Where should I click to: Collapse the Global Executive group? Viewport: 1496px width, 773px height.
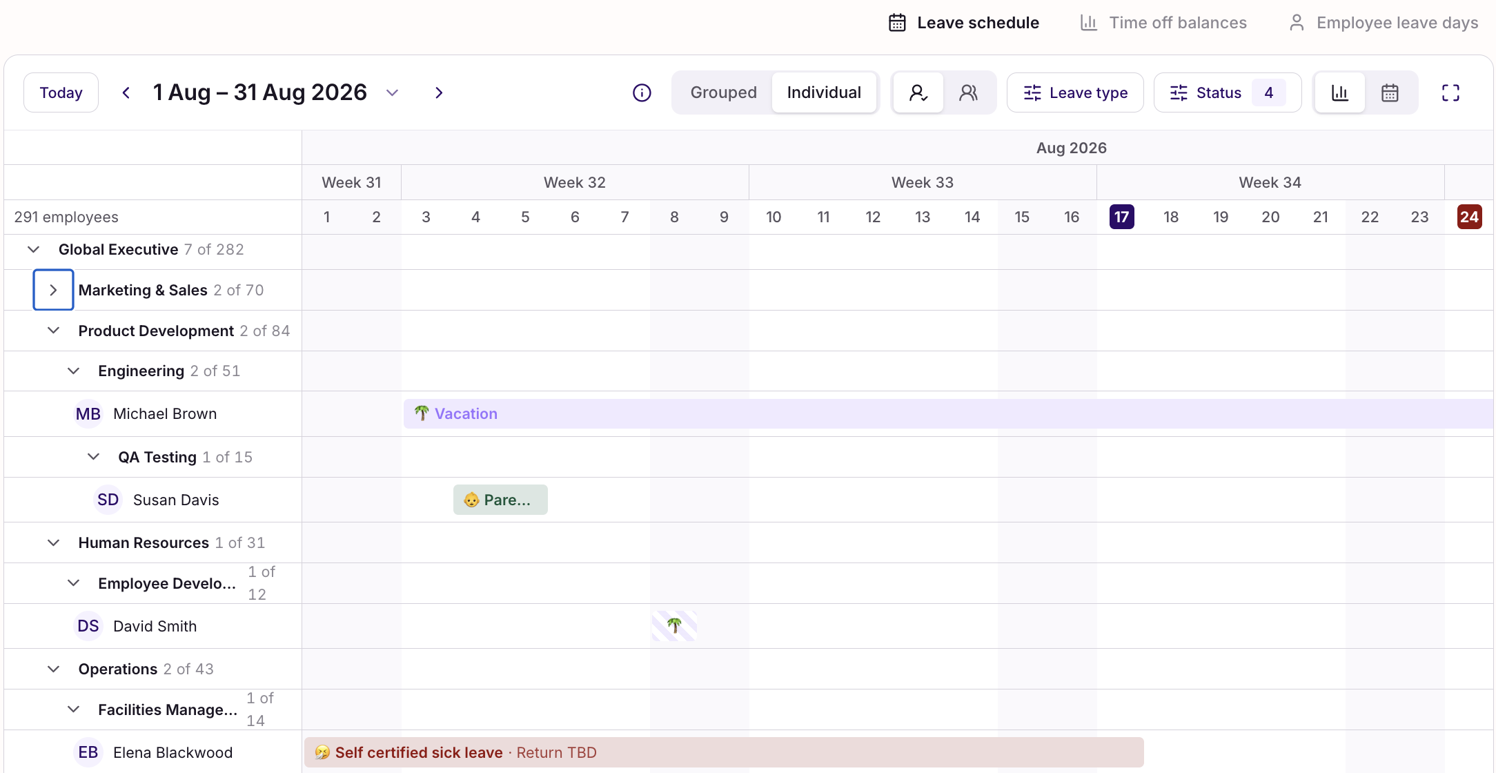tap(33, 249)
